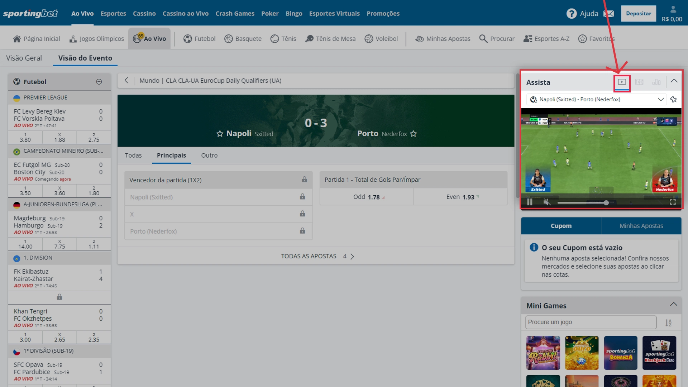Enter fullscreen on the video player
This screenshot has height=387, width=688.
673,202
